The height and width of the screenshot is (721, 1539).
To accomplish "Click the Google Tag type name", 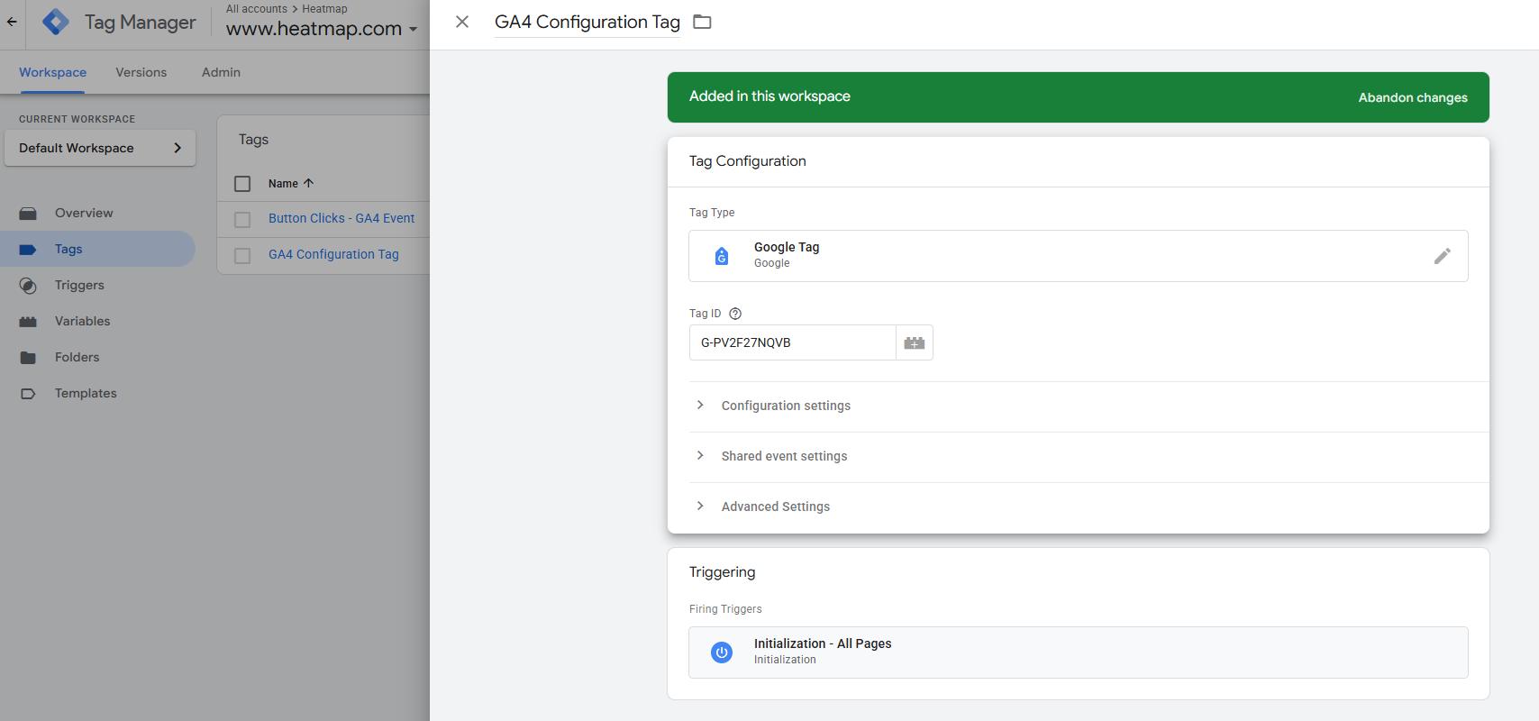I will pos(787,247).
